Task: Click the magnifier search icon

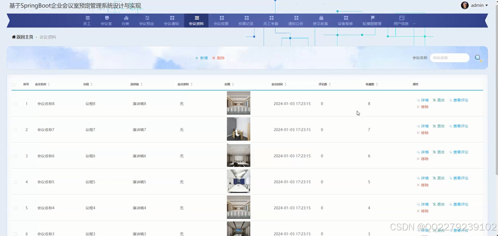Action: click(478, 58)
